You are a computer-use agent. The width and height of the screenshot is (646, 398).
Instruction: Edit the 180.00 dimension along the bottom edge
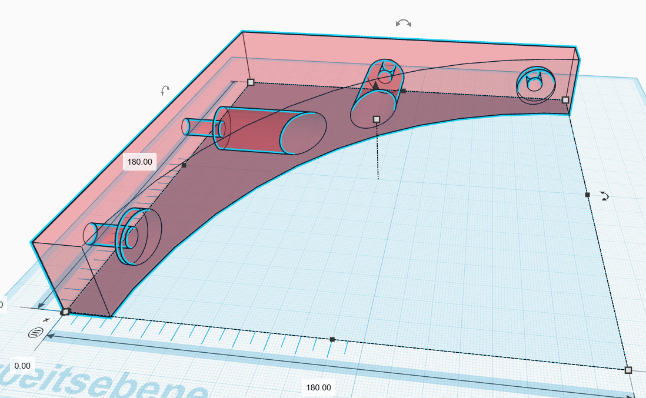318,387
